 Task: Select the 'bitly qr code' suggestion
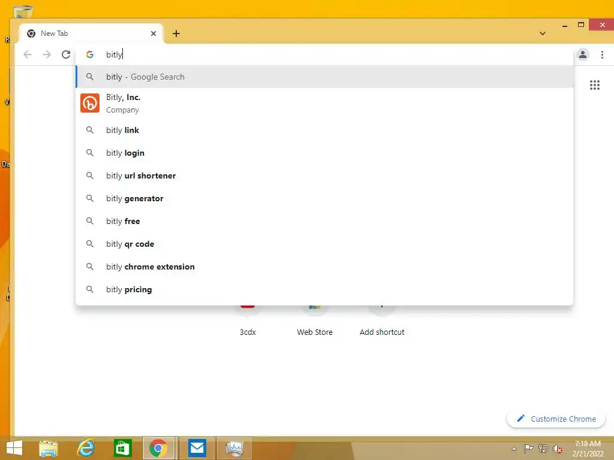tap(324, 244)
